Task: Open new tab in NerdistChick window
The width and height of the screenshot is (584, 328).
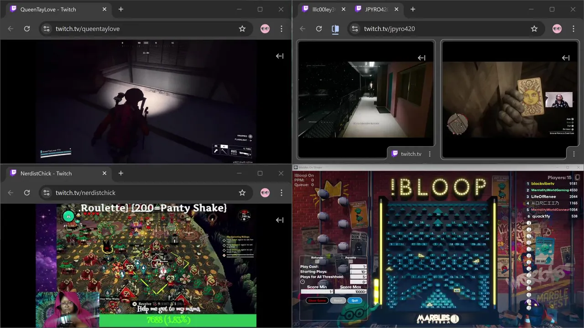Action: [121, 173]
